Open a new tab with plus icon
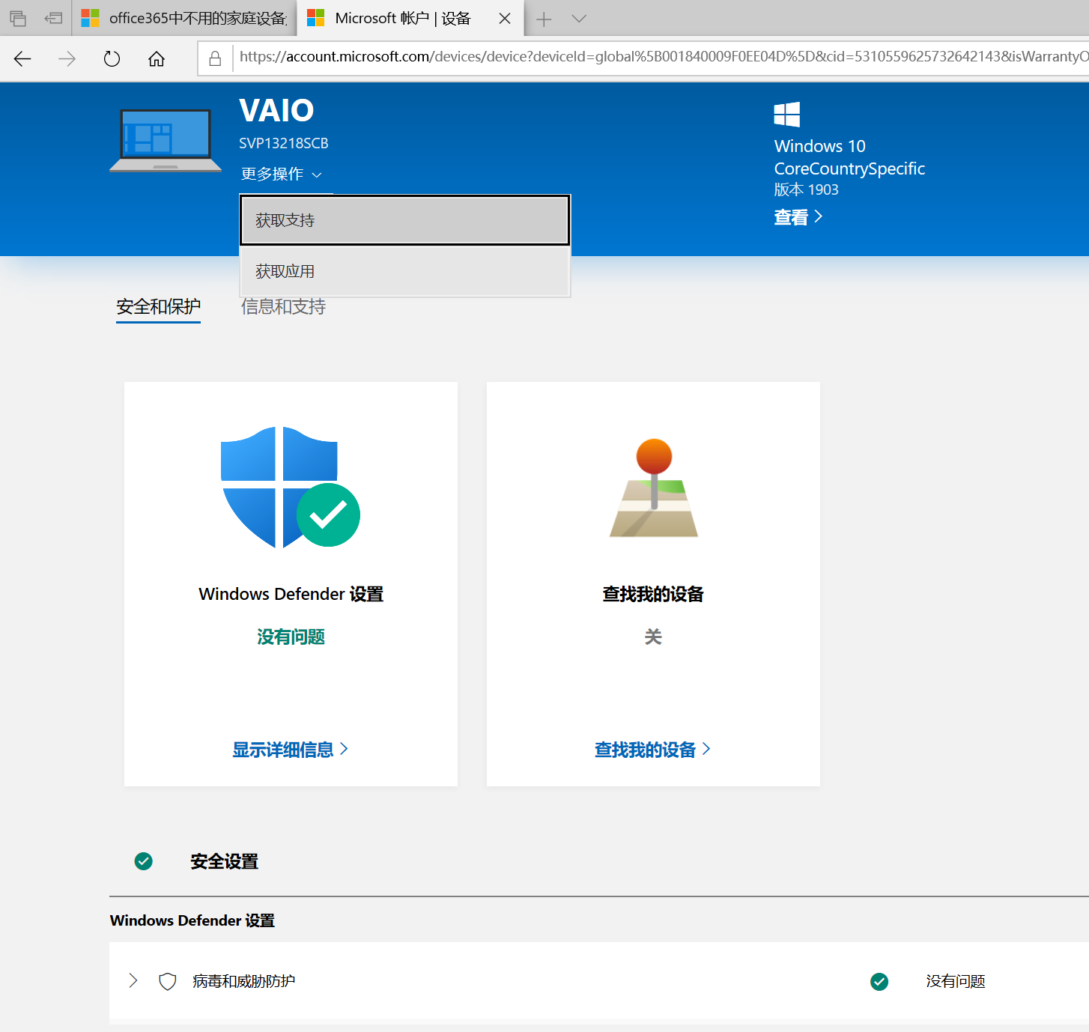This screenshot has height=1032, width=1089. [x=544, y=19]
